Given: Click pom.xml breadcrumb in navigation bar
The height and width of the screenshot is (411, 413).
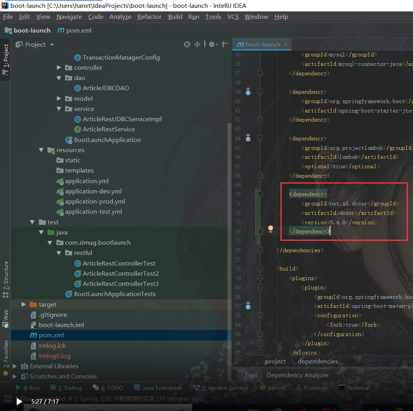Looking at the screenshot, I should tap(75, 31).
